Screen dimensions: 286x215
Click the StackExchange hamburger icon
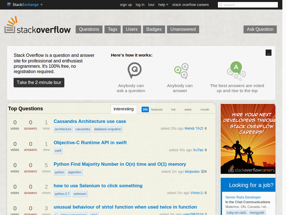click(x=9, y=4)
